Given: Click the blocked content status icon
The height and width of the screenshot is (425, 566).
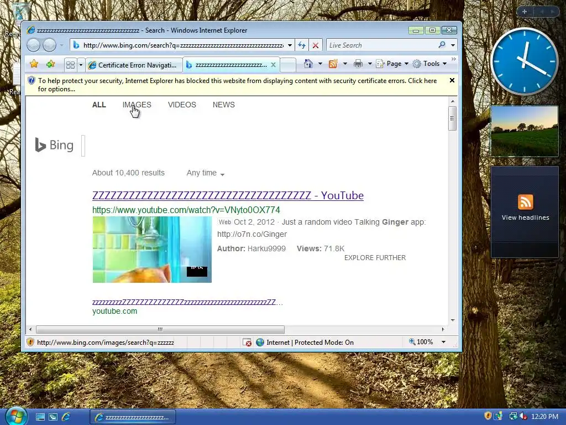Looking at the screenshot, I should (x=247, y=342).
